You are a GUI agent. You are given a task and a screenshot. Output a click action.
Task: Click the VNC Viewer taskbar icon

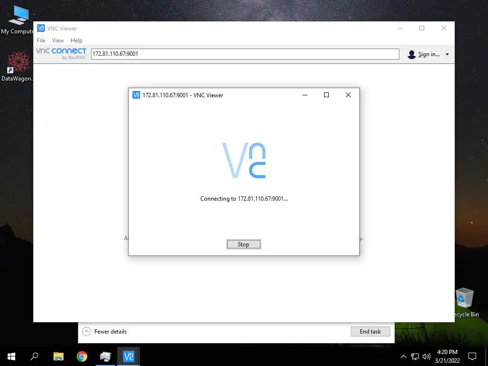pos(129,356)
